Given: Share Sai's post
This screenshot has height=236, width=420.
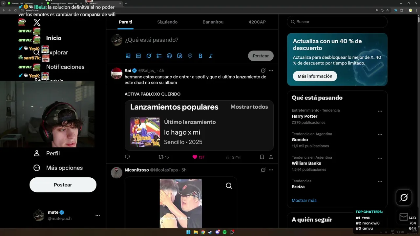Looking at the screenshot, I should pos(271,157).
